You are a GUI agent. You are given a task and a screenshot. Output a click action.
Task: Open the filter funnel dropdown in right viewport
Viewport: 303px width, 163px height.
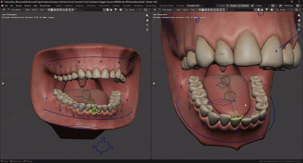tap(267, 10)
